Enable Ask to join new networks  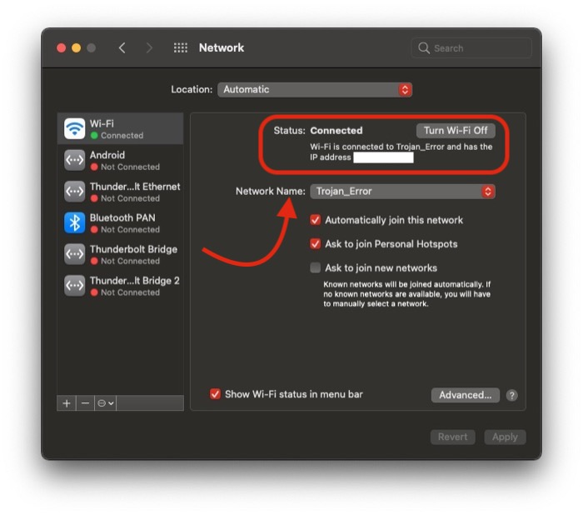pyautogui.click(x=316, y=268)
